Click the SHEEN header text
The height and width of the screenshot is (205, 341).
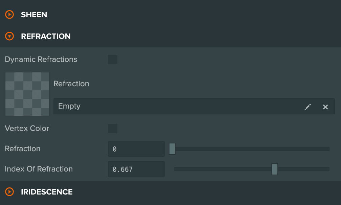tap(34, 15)
